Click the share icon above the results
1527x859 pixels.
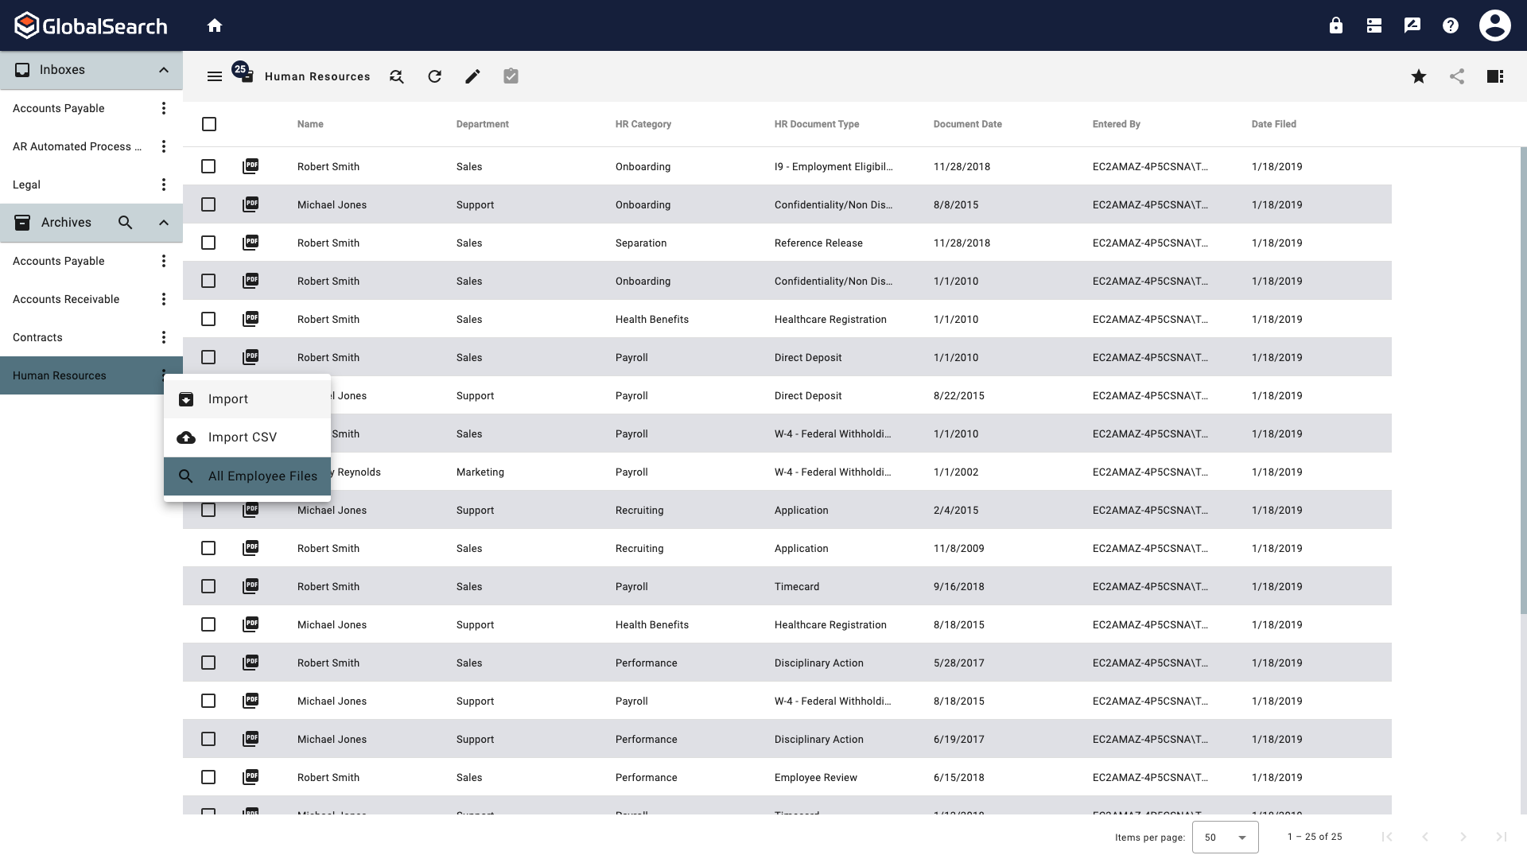click(1457, 76)
